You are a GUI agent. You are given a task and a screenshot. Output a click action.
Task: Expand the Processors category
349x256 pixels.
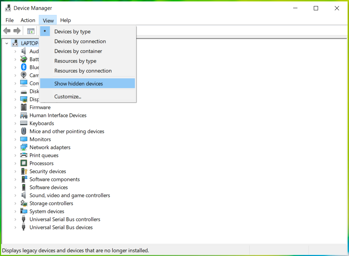click(15, 164)
